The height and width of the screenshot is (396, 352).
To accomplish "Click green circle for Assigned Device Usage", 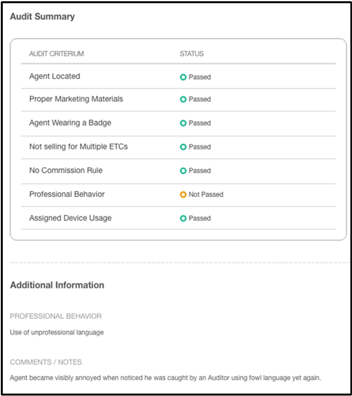I will tap(183, 218).
